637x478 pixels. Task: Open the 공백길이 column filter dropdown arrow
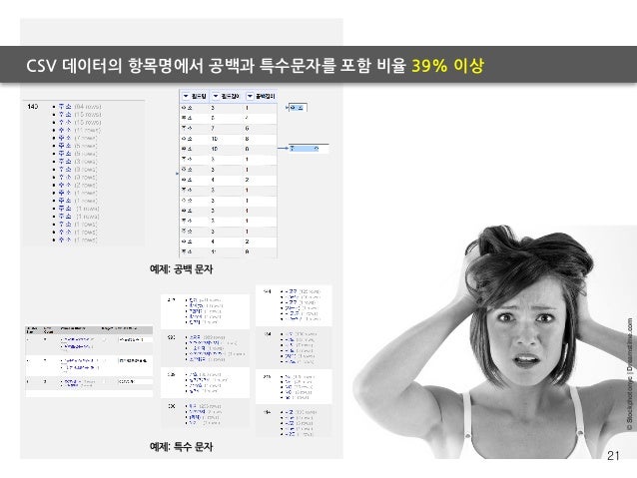point(250,96)
